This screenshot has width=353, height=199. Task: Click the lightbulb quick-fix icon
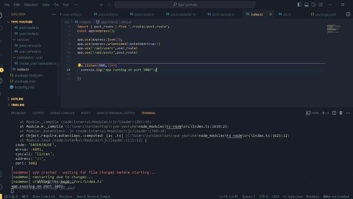79,65
